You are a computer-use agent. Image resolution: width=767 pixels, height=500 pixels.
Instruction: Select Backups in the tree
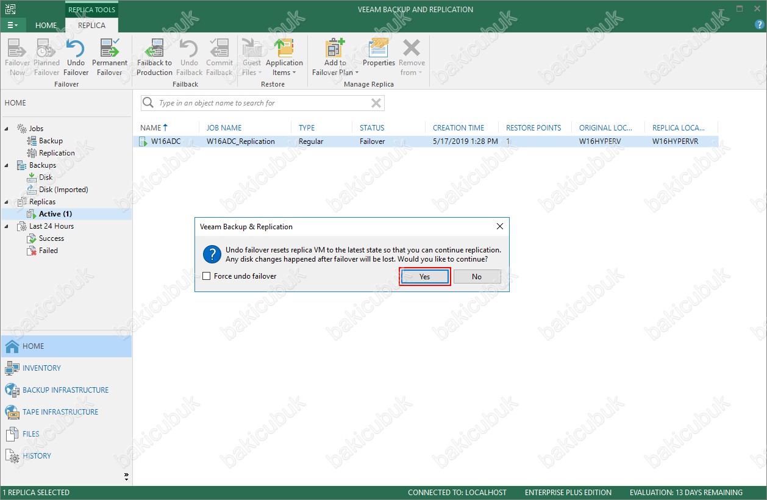(42, 165)
